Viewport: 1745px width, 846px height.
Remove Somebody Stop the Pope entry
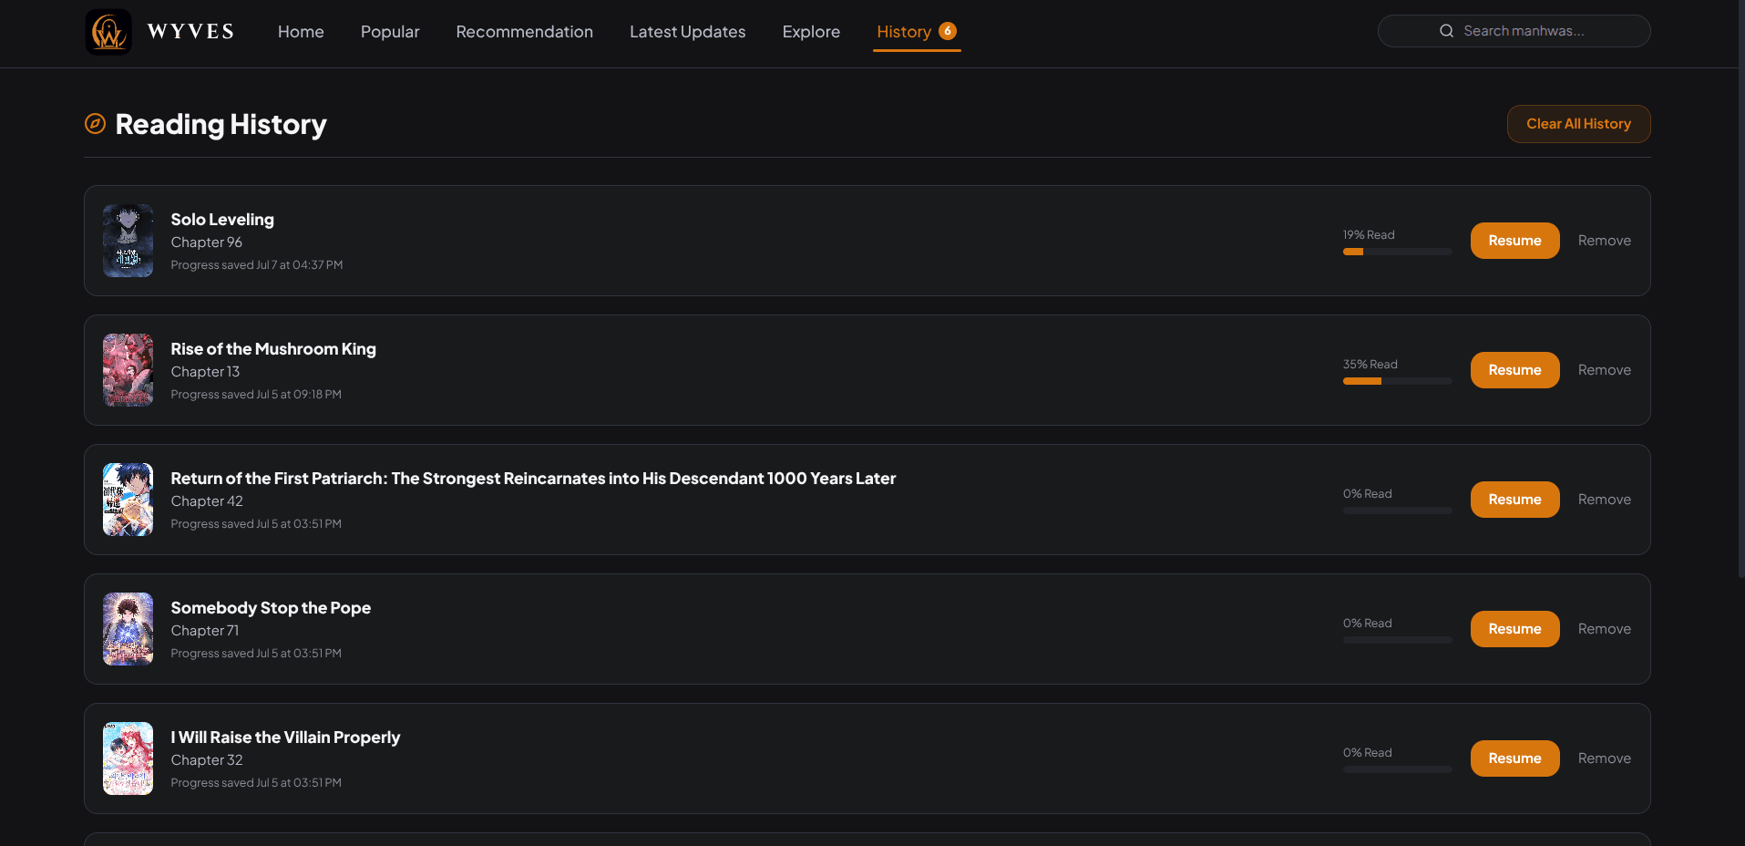(1604, 629)
